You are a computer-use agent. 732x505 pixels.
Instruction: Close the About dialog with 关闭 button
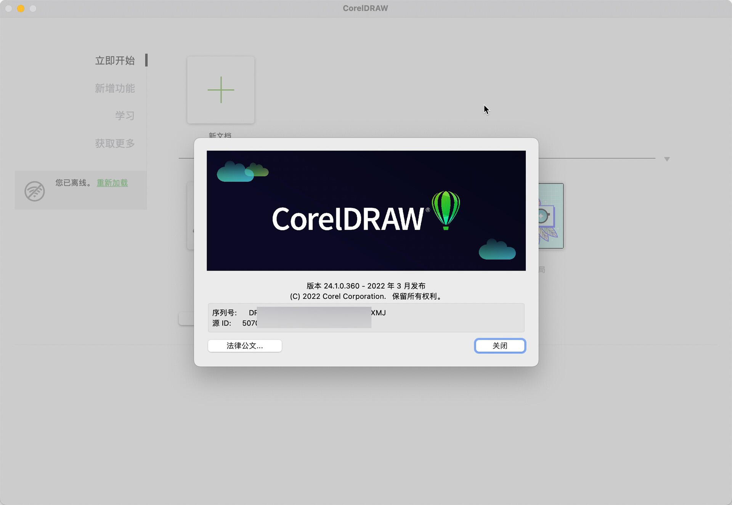click(500, 346)
